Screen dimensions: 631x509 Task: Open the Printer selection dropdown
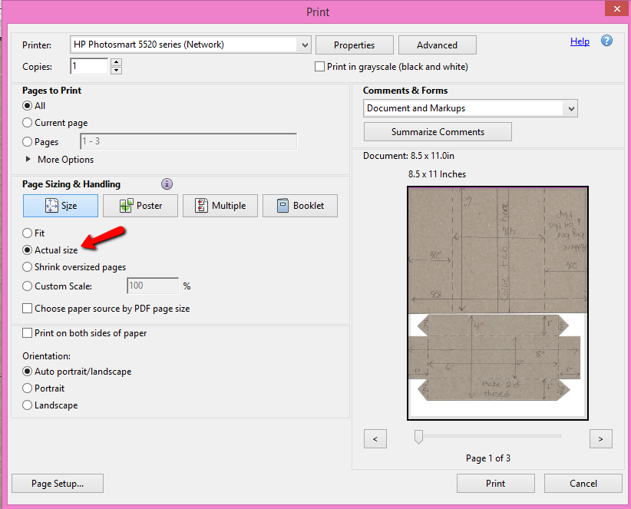click(306, 45)
